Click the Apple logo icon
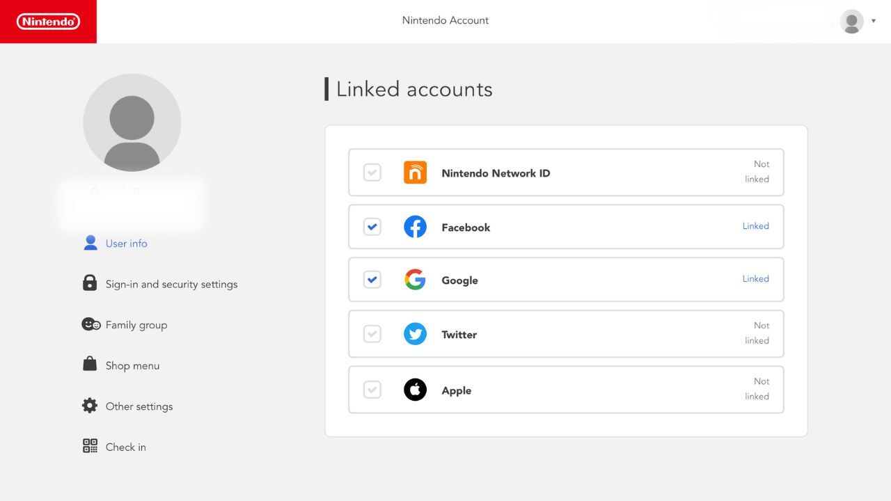The image size is (891, 501). [415, 390]
